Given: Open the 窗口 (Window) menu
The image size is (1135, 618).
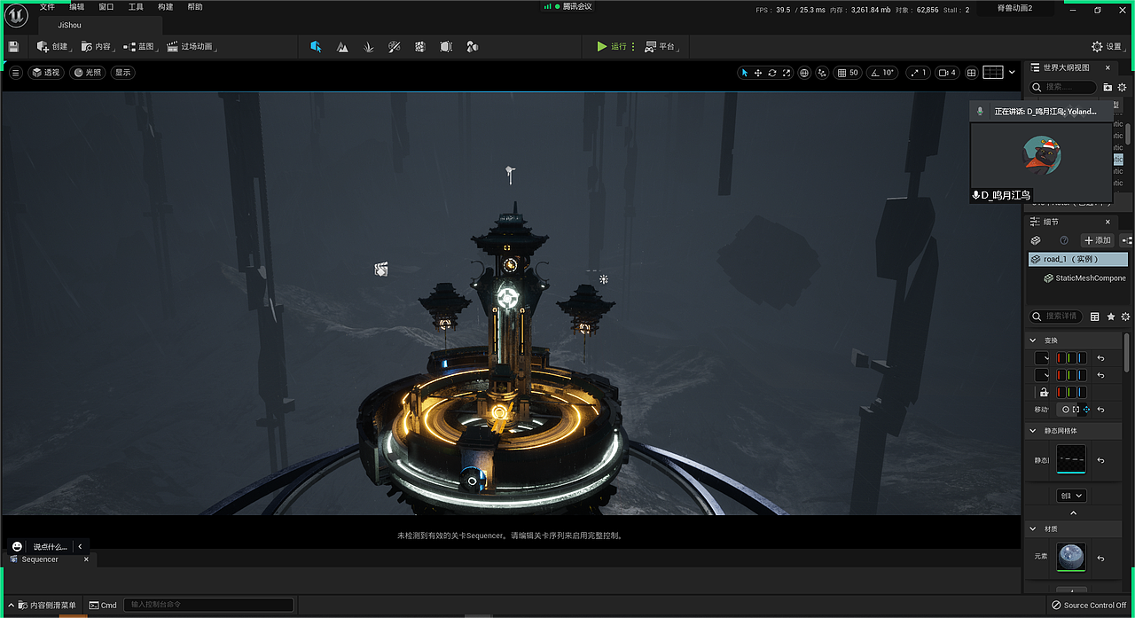Looking at the screenshot, I should coord(106,7).
